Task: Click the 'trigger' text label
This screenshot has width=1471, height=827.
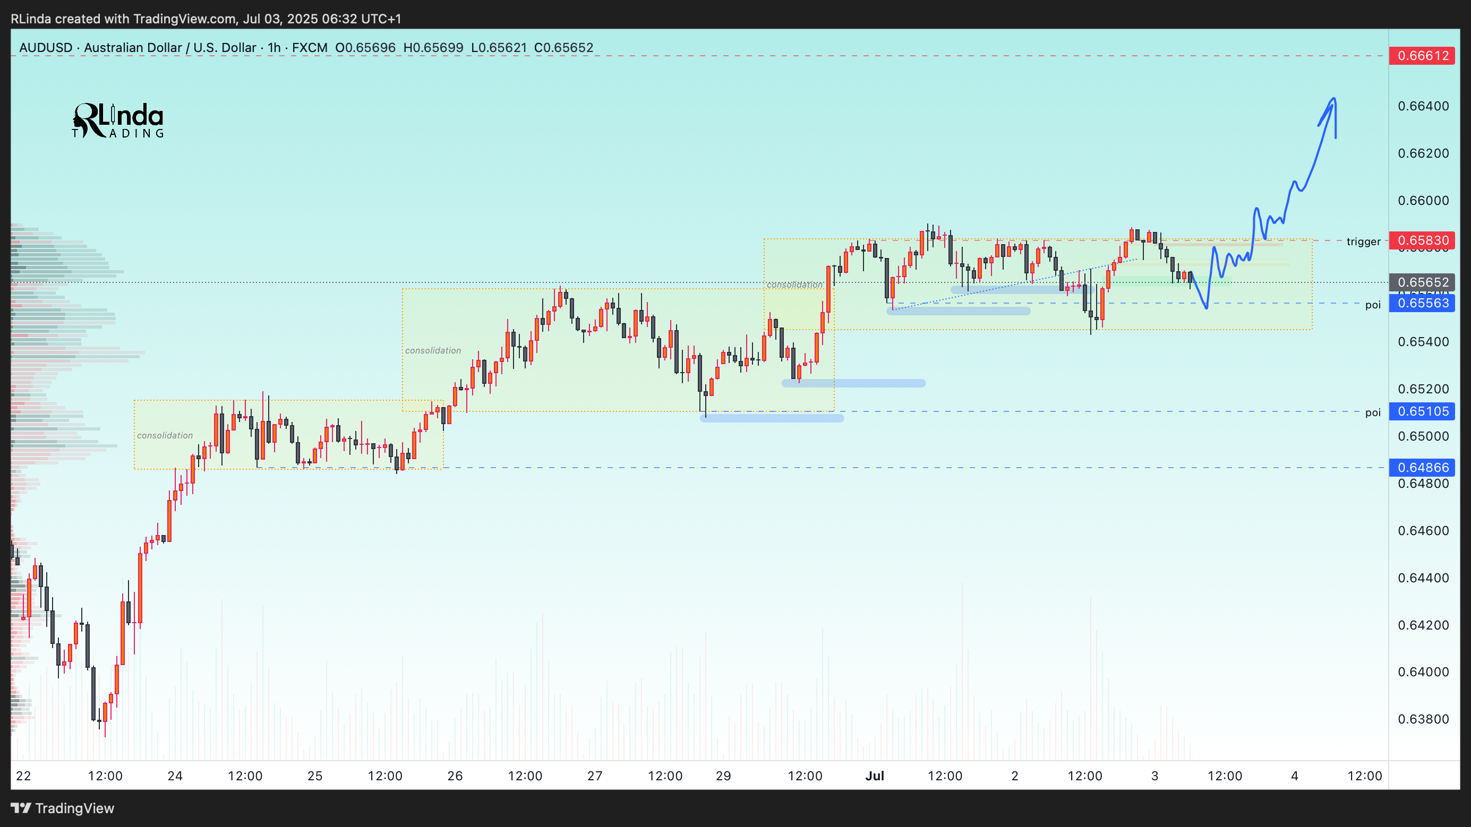Action: (x=1364, y=242)
